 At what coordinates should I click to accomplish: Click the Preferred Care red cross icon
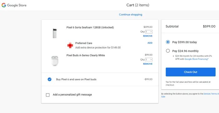[70, 46]
